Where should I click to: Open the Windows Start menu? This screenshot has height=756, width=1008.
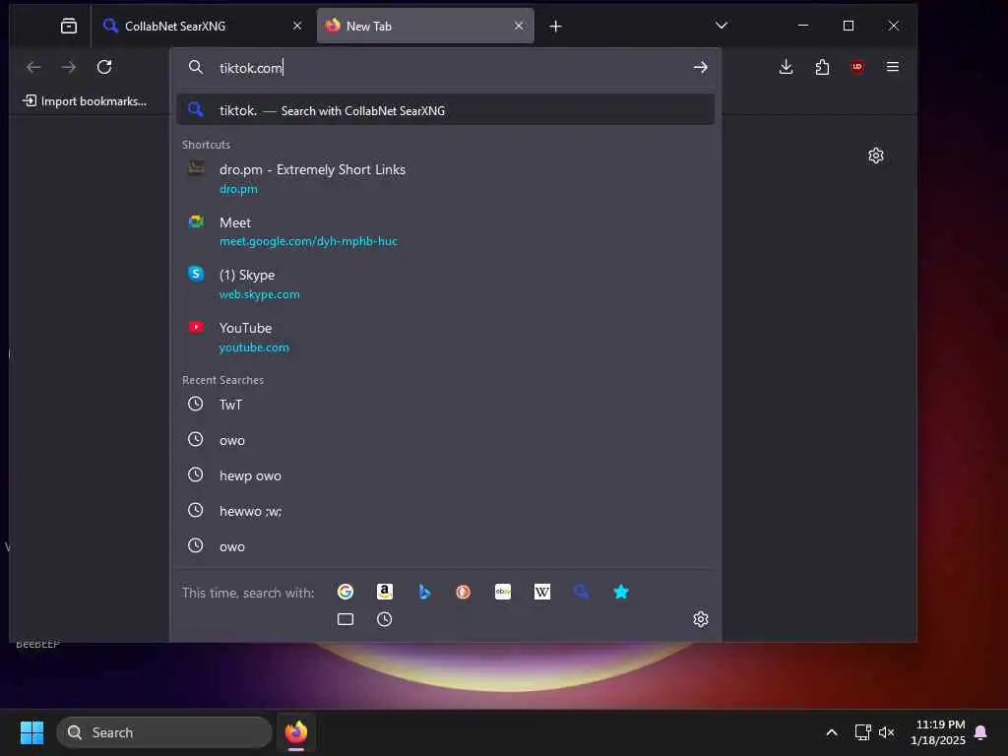coord(31,732)
